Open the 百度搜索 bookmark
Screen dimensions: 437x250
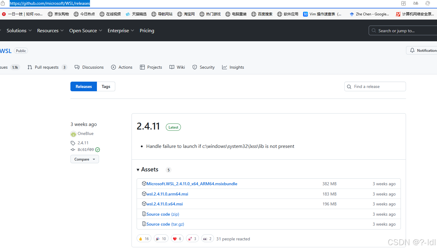(x=262, y=14)
